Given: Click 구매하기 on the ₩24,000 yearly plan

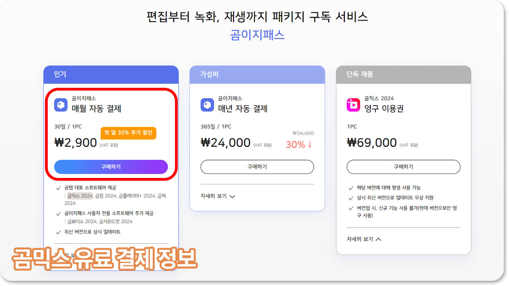Looking at the screenshot, I should [257, 167].
